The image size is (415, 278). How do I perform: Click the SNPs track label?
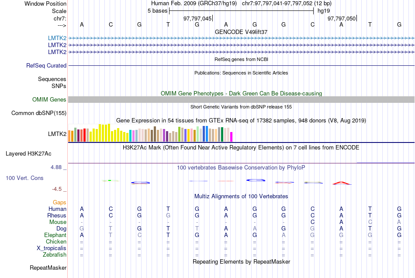pyautogui.click(x=59, y=86)
